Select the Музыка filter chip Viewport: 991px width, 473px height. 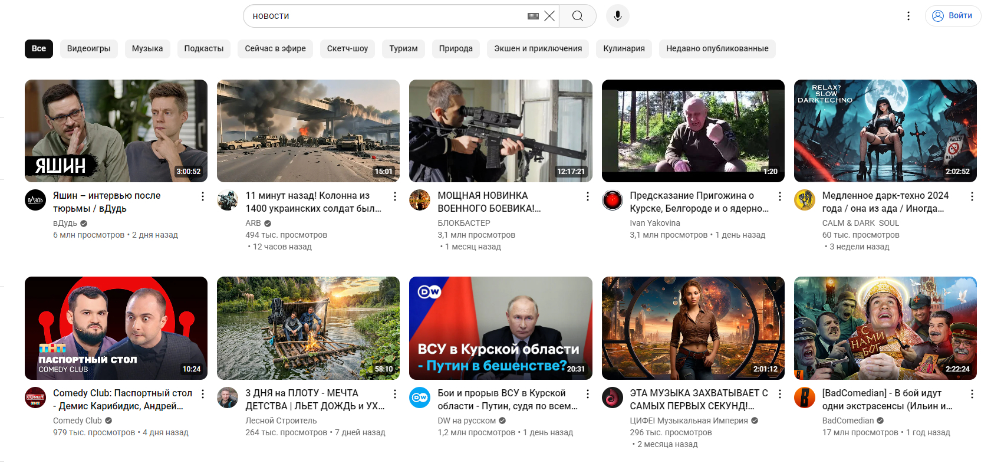147,48
